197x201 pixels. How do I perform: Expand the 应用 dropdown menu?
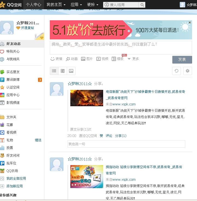tap(76, 5)
